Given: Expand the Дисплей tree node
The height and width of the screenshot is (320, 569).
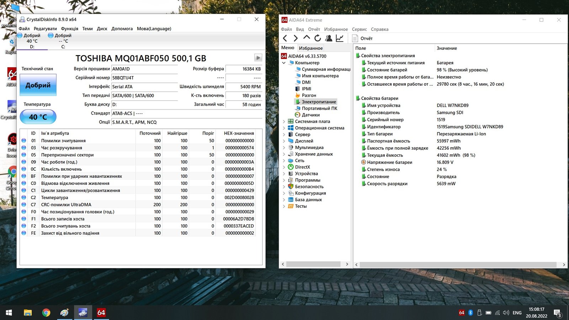Looking at the screenshot, I should [x=284, y=141].
